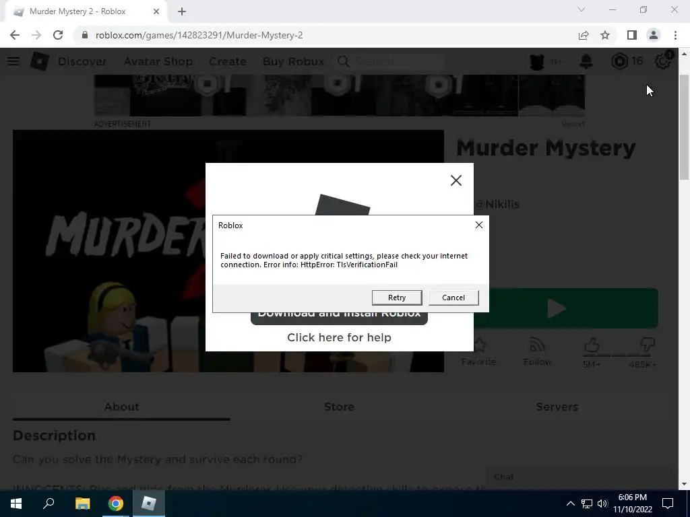Close the Murder Mystery 2 tab
The width and height of the screenshot is (690, 517).
click(156, 12)
